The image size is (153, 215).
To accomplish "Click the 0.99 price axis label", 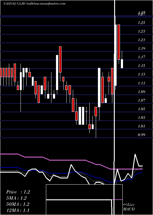I will [x=141, y=135].
